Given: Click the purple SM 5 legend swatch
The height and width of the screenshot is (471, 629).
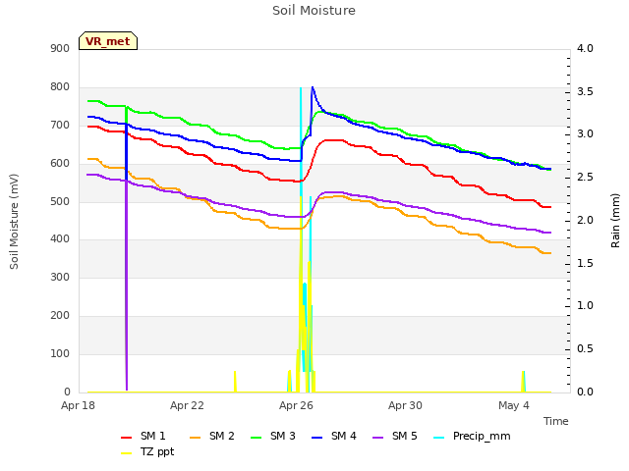Looking at the screenshot, I should click(377, 438).
